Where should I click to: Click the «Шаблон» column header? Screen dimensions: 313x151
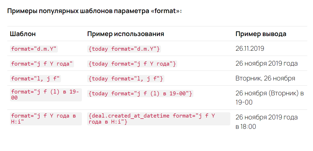click(23, 34)
